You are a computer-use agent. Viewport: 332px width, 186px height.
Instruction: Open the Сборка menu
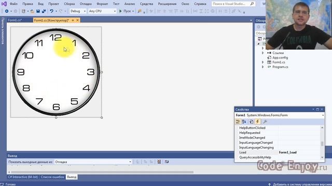coord(69,4)
